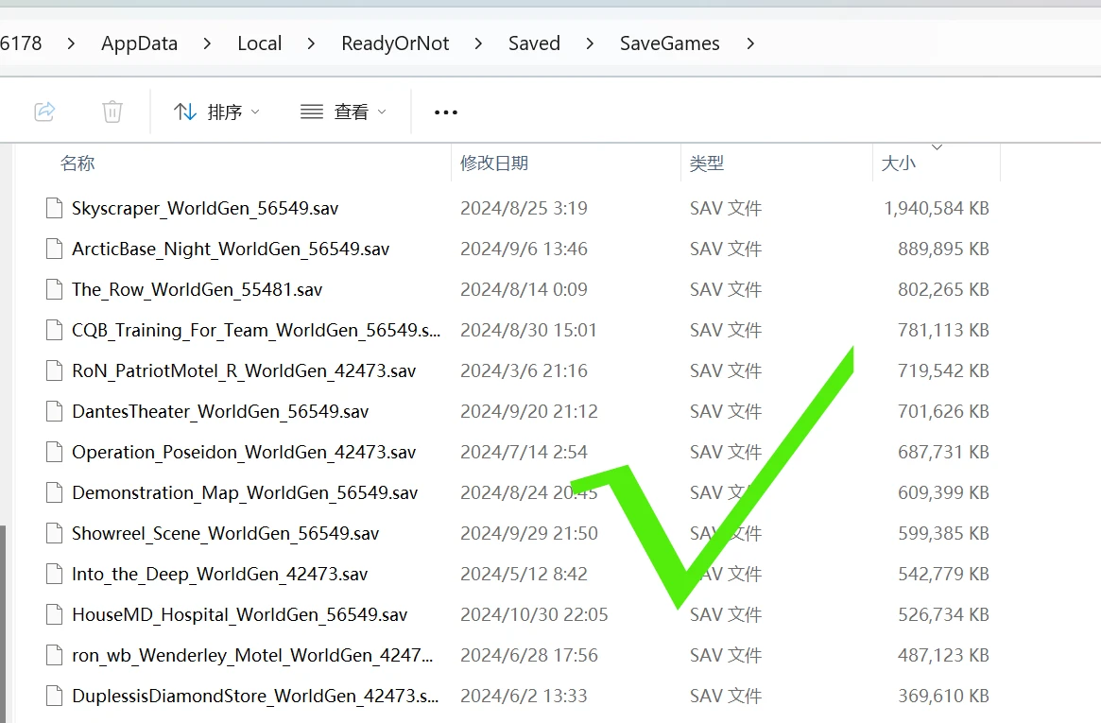Click file icon beside HouseMD_Hospital_WorldGen
This screenshot has height=723, width=1101.
click(54, 615)
